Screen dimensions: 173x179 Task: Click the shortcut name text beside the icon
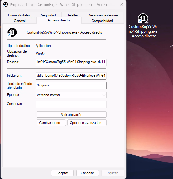tap(65, 32)
